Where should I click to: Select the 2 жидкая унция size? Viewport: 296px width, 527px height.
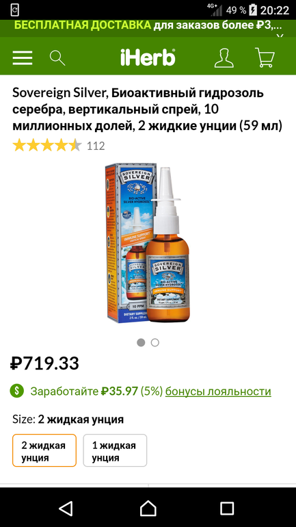(44, 450)
